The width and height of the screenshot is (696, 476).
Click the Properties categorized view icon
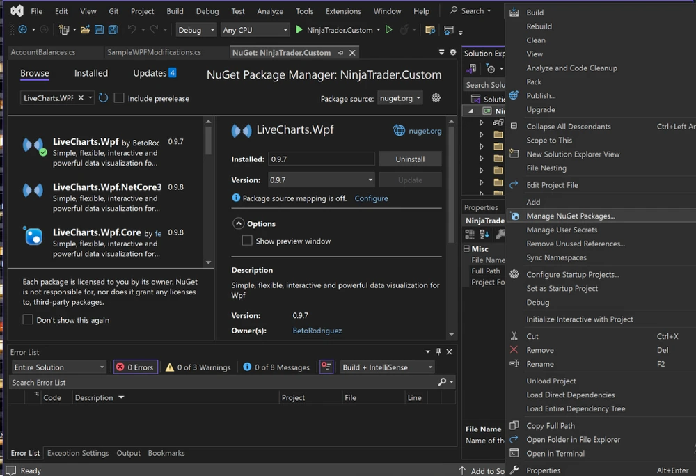click(x=469, y=235)
